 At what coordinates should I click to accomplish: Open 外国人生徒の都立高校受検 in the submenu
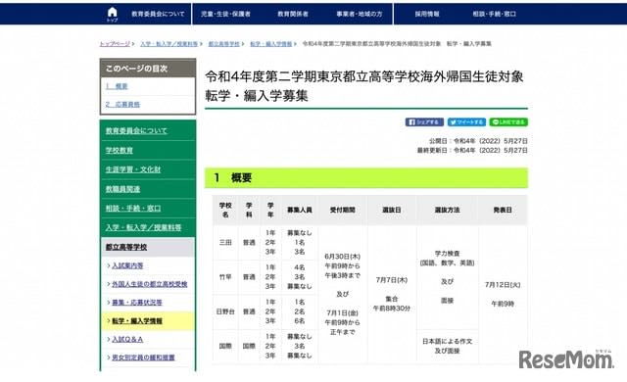(150, 284)
